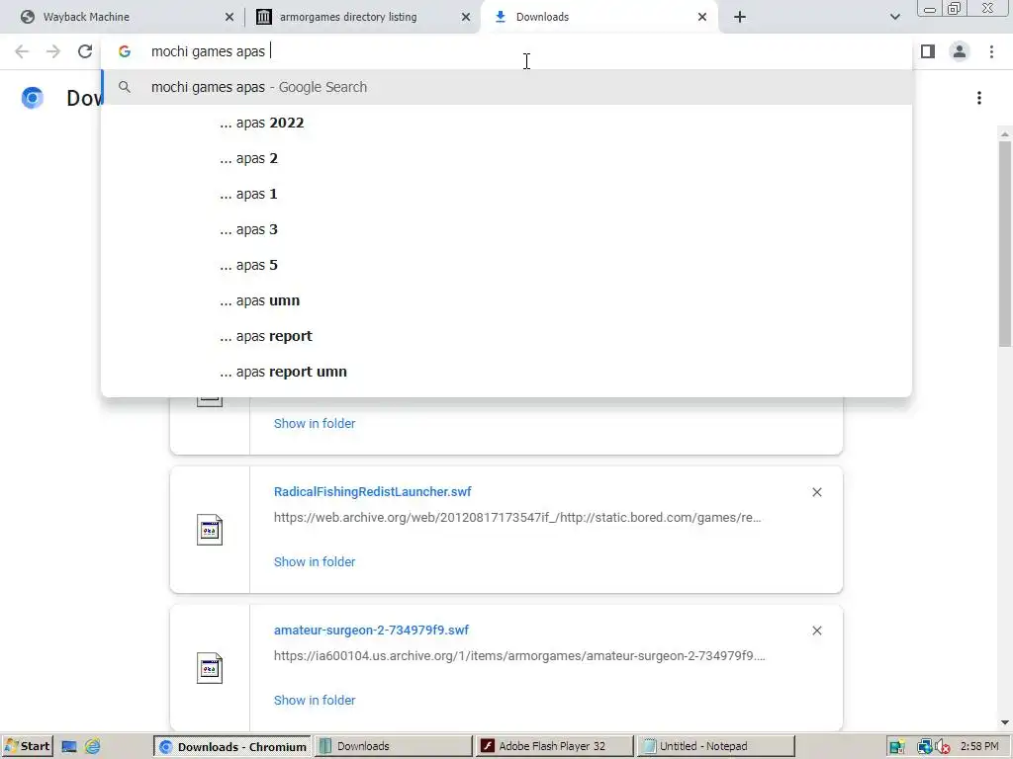Open the Windows Start menu

coord(27,746)
